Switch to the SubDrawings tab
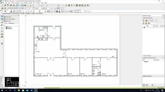Image resolution: width=165 pixels, height=92 pixels. pos(11,23)
